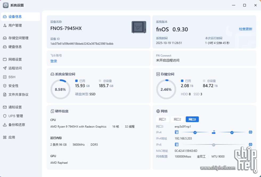Screen dimensions: 261x177
Task: Click the UPS 管理 icon in sidebar
Action: (x=5, y=116)
